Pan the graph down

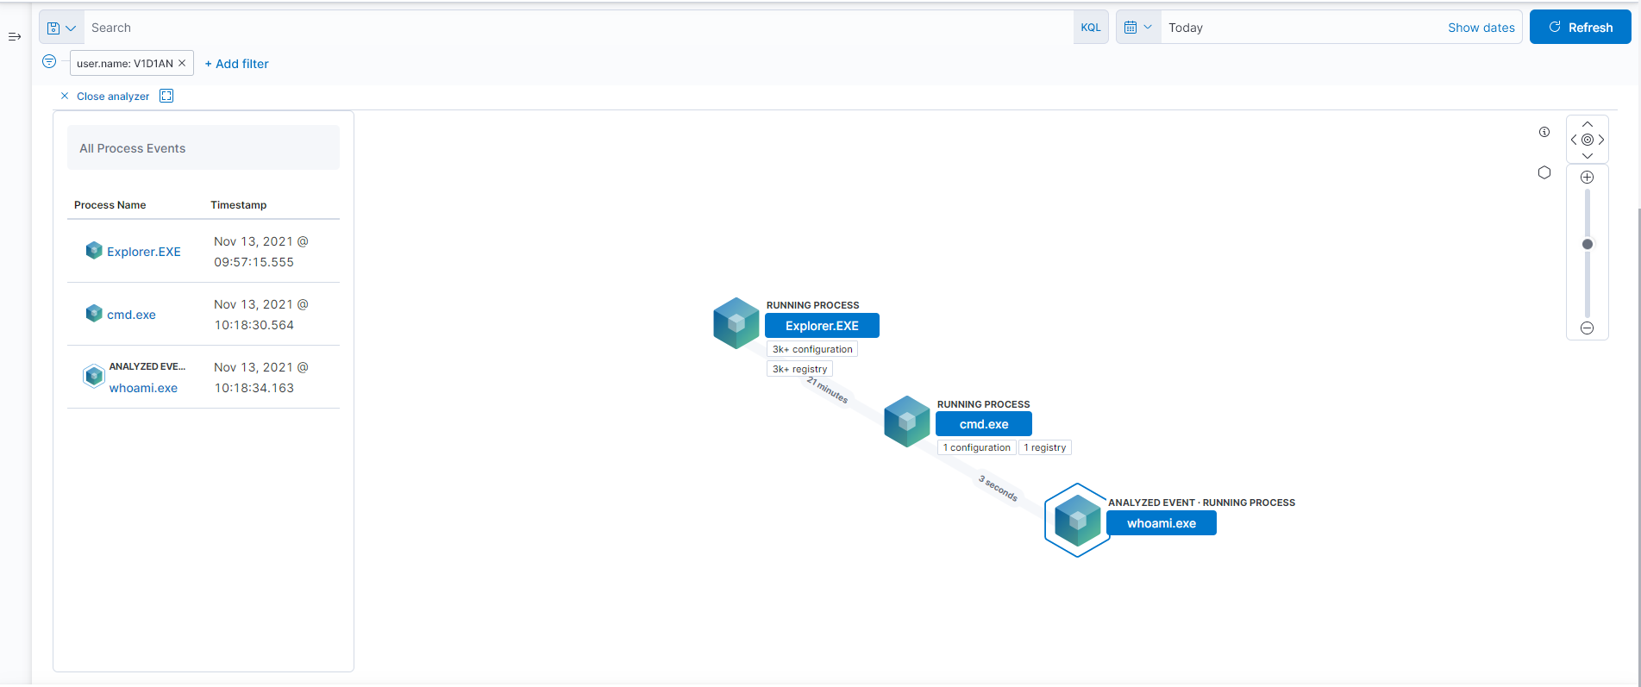tap(1588, 155)
